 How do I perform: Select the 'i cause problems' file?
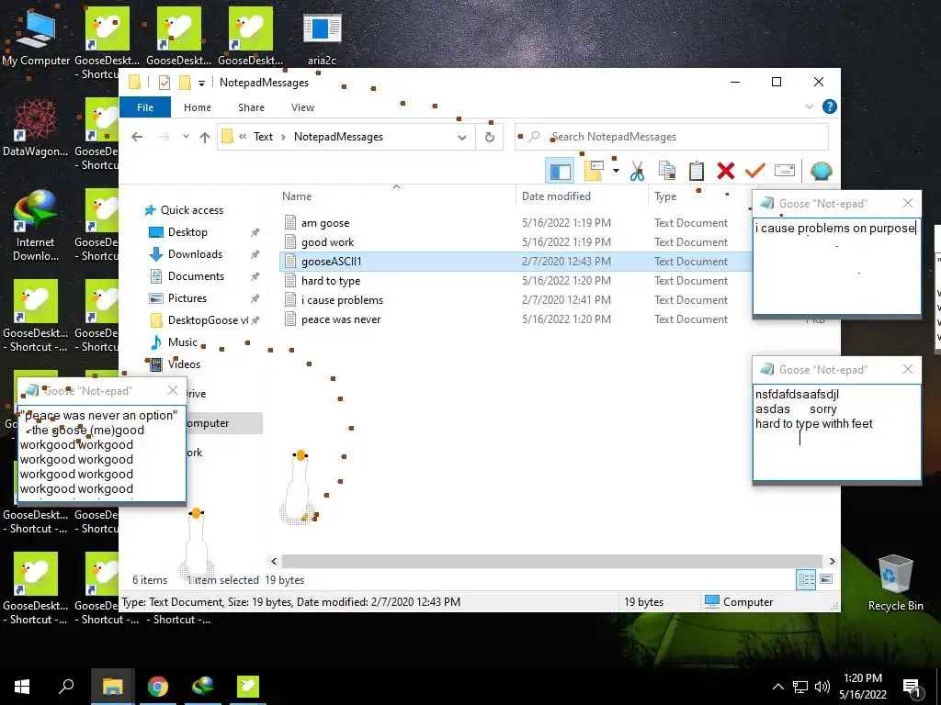coord(342,300)
